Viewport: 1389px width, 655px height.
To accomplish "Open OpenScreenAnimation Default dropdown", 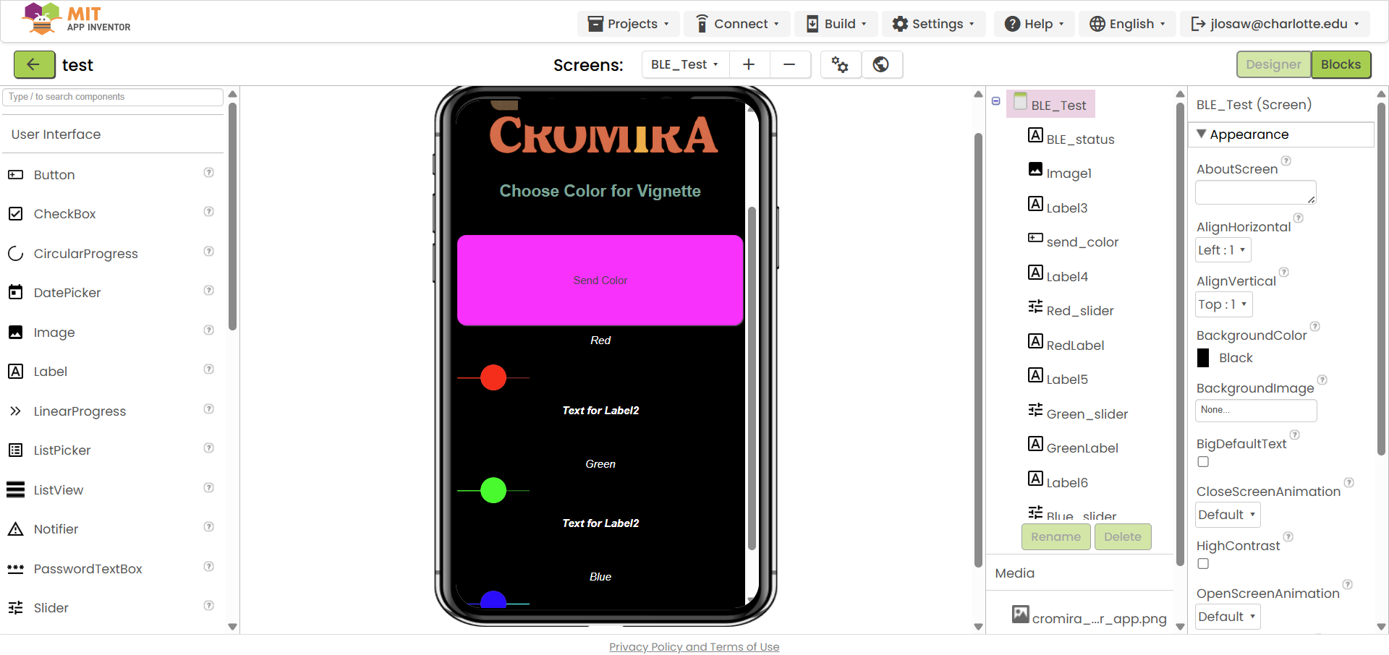I will [x=1228, y=617].
